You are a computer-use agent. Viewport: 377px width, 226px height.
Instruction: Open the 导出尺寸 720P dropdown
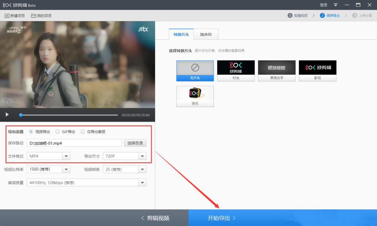pyautogui.click(x=124, y=156)
